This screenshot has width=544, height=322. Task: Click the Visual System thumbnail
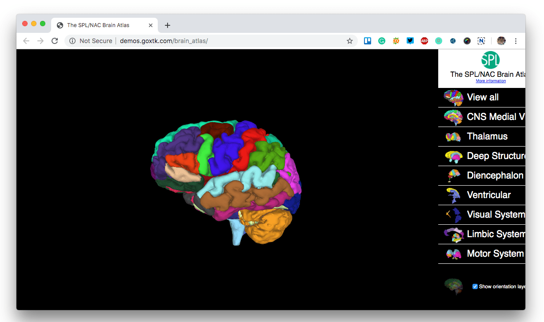[x=454, y=215]
